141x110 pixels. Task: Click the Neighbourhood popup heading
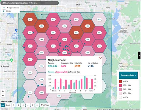coord(57,60)
